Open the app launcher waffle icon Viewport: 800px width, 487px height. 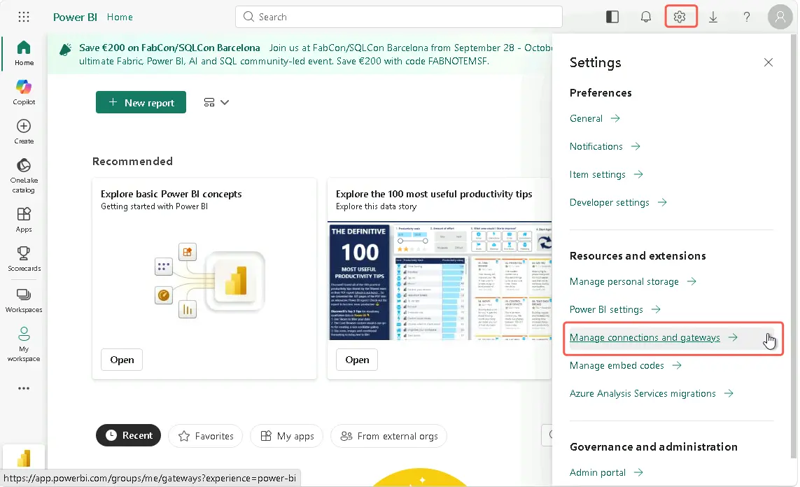point(24,17)
